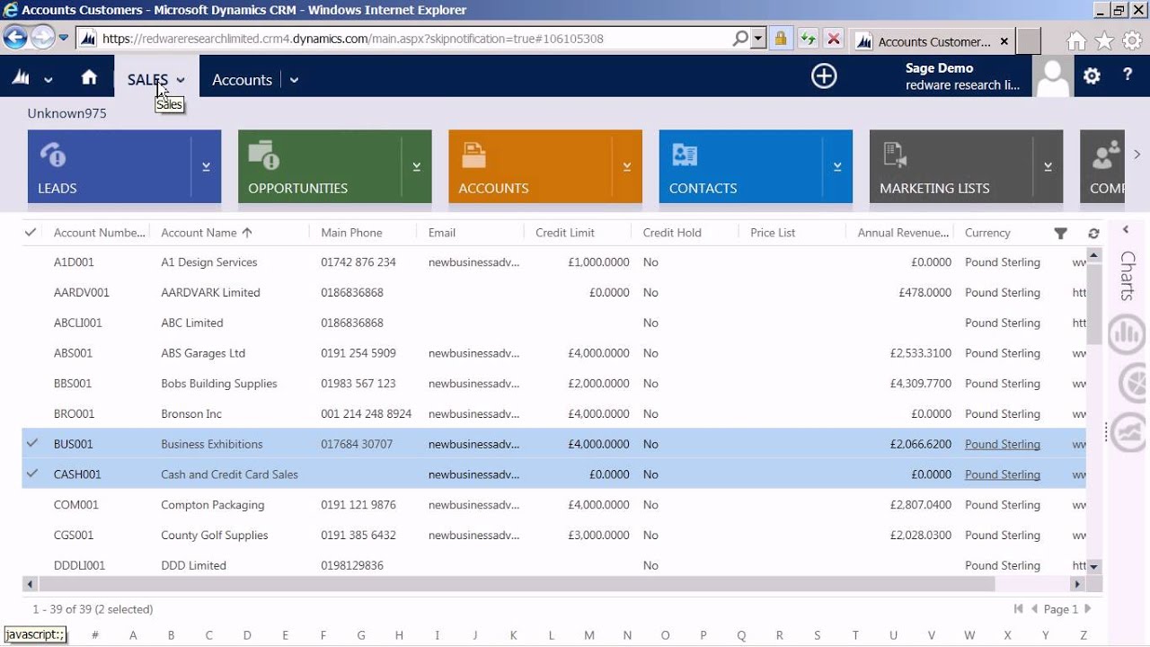Sort by Main Phone column header
The height and width of the screenshot is (647, 1150).
351,232
